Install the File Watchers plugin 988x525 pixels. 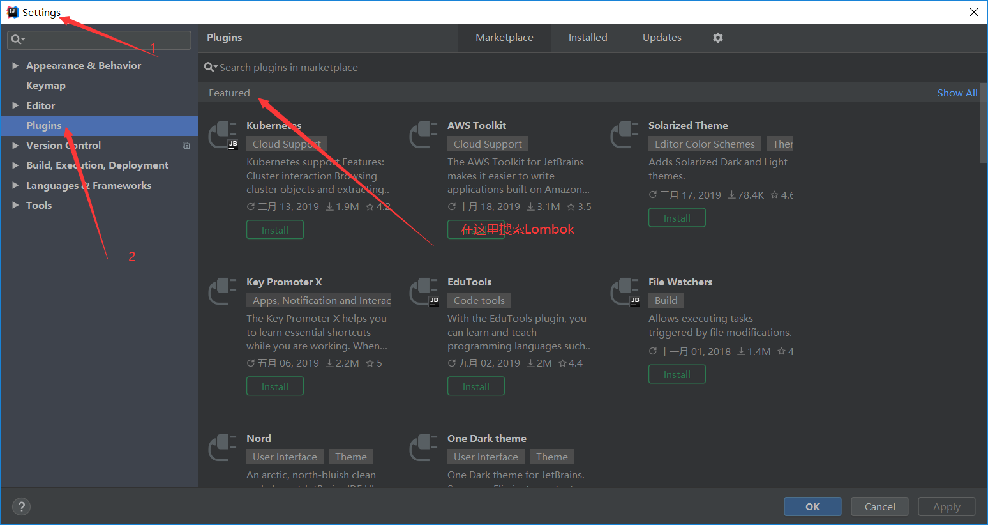pos(677,374)
